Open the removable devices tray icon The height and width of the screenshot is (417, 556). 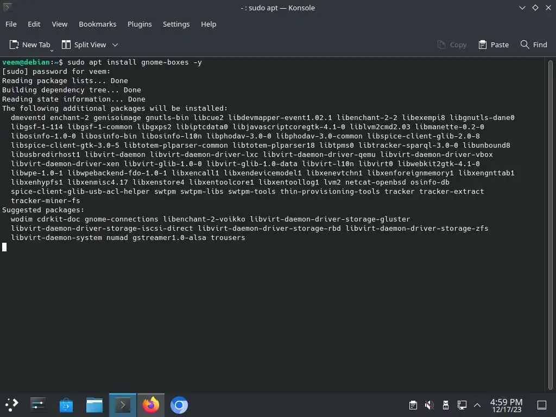pos(446,405)
